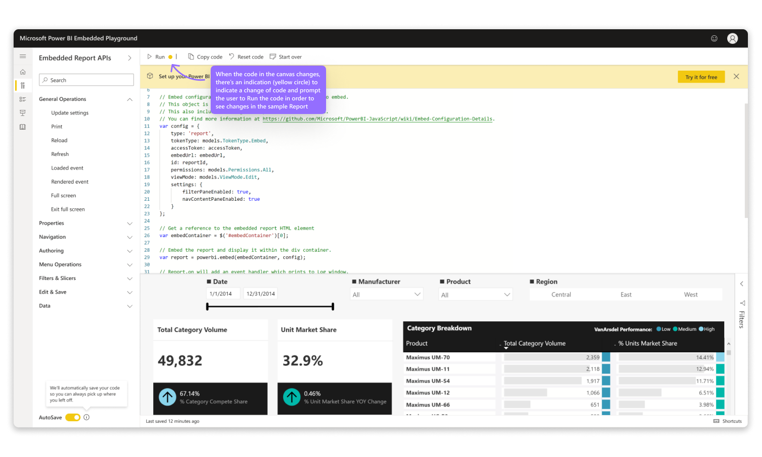The height and width of the screenshot is (457, 762).
Task: Click the Low performance legend swatch
Action: click(x=659, y=329)
